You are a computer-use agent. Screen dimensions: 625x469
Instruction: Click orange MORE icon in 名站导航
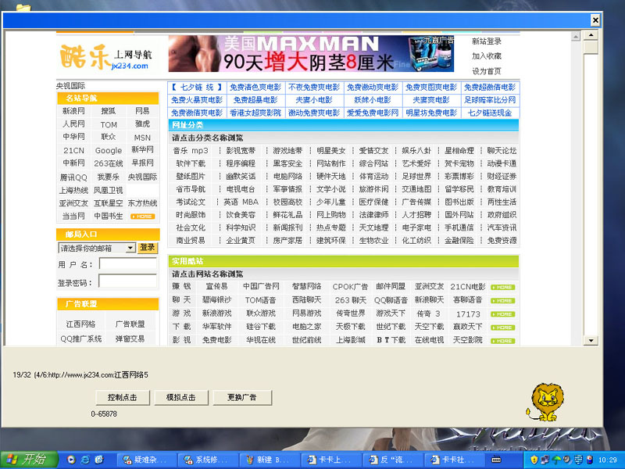143,217
